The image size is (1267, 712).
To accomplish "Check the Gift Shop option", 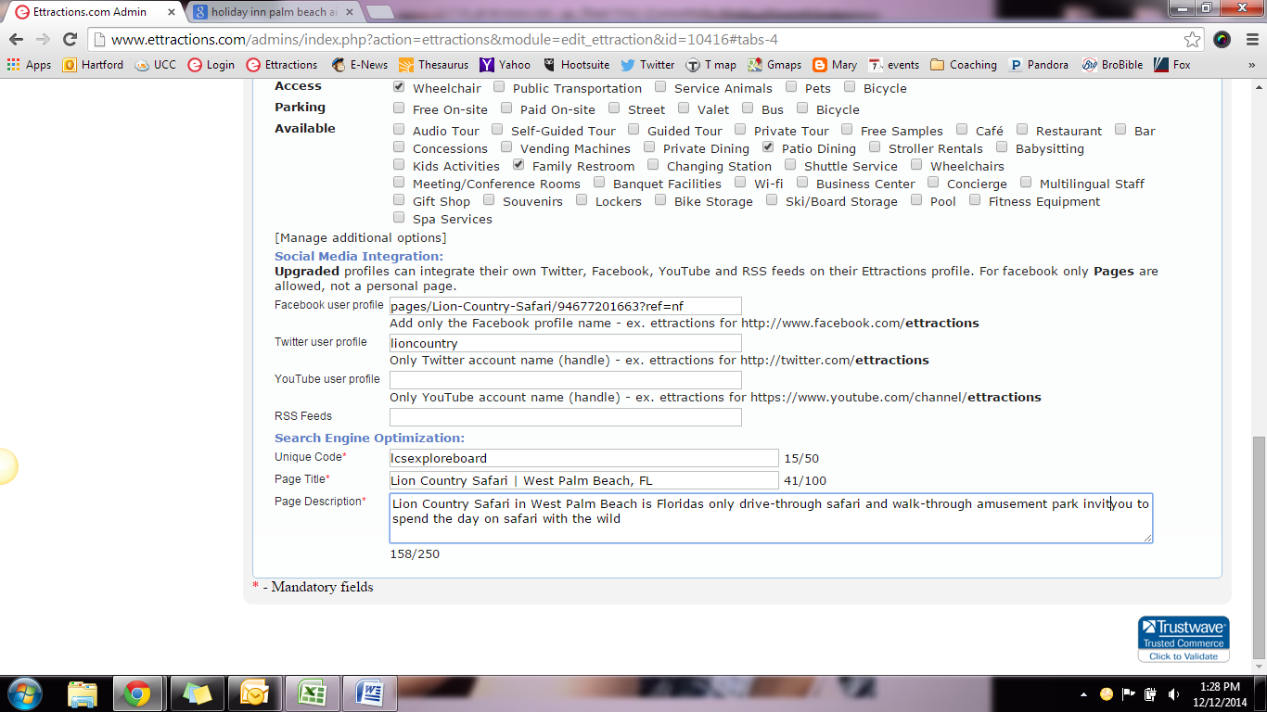I will [x=399, y=200].
